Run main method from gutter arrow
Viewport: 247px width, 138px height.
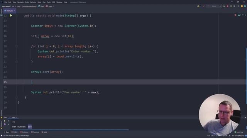click(x=11, y=15)
